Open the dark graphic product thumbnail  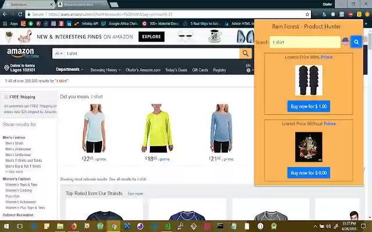pos(309,147)
